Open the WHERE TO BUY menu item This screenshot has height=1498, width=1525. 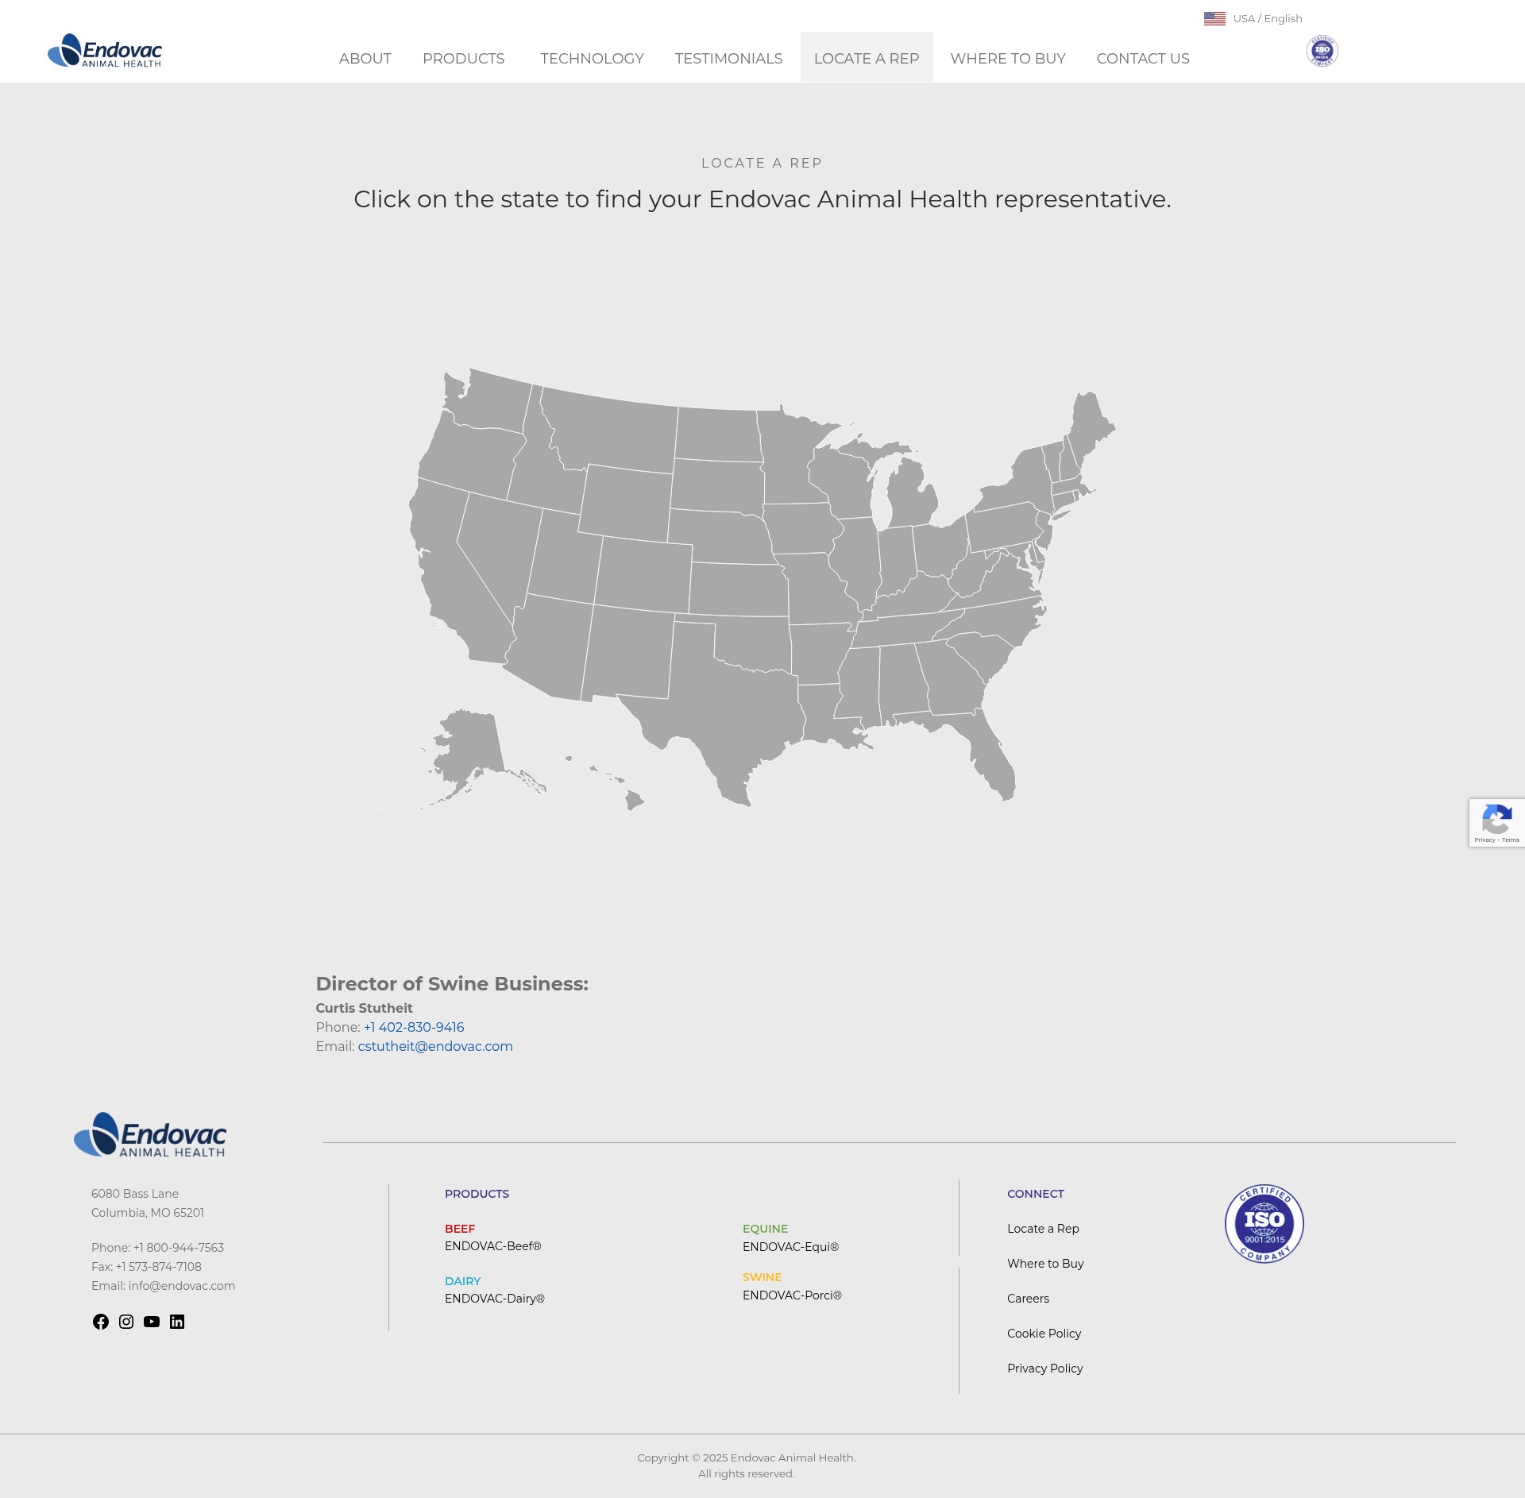coord(1008,58)
